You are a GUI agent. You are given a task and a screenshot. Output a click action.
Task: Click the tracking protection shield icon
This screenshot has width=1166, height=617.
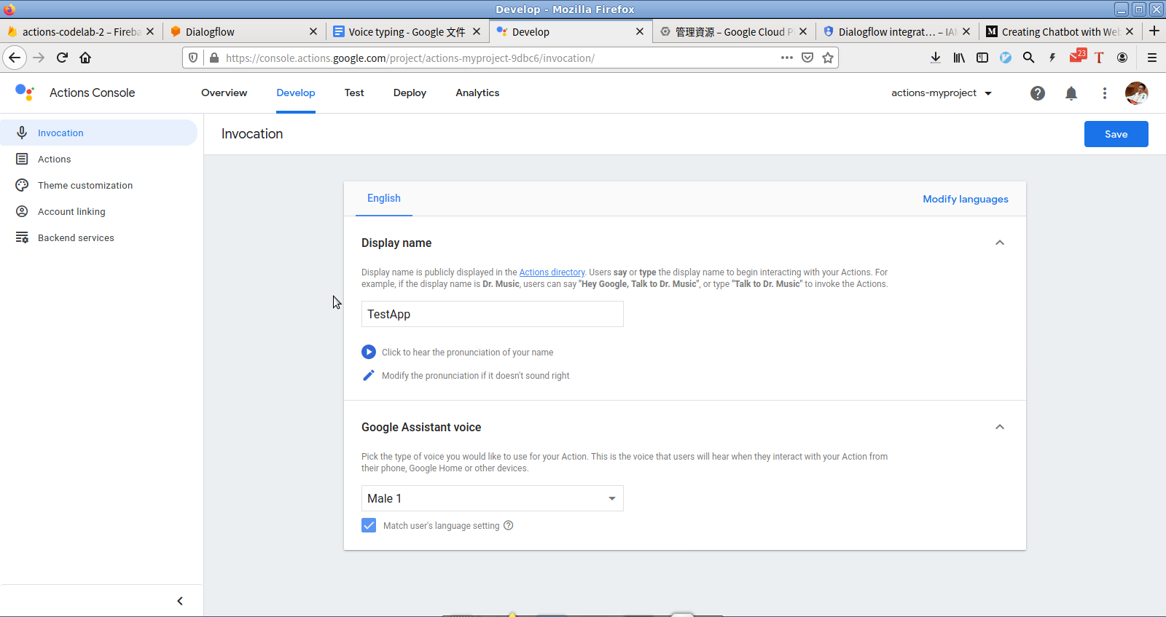tap(193, 58)
